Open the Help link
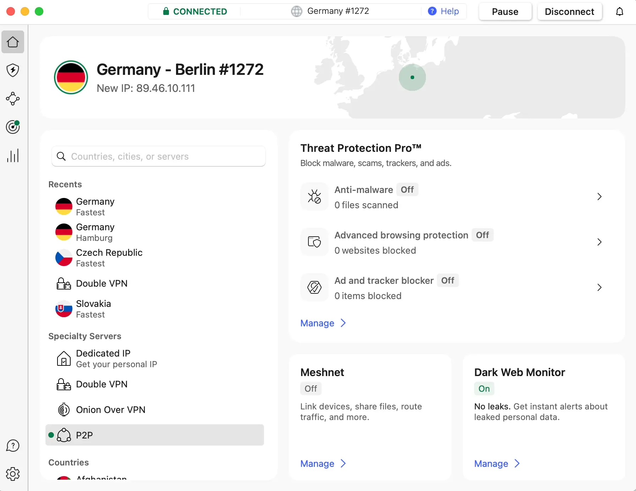This screenshot has width=636, height=491. pos(450,11)
